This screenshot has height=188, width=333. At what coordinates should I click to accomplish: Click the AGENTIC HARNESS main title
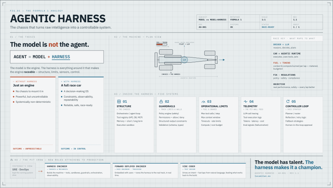click(58, 19)
